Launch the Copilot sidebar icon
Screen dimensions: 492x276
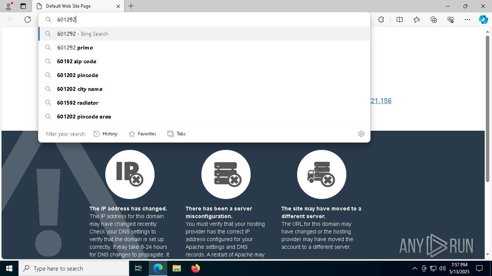(x=483, y=20)
